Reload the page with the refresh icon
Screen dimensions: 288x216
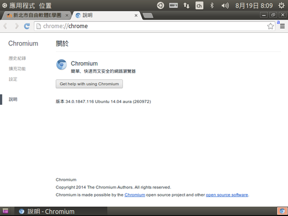27,26
